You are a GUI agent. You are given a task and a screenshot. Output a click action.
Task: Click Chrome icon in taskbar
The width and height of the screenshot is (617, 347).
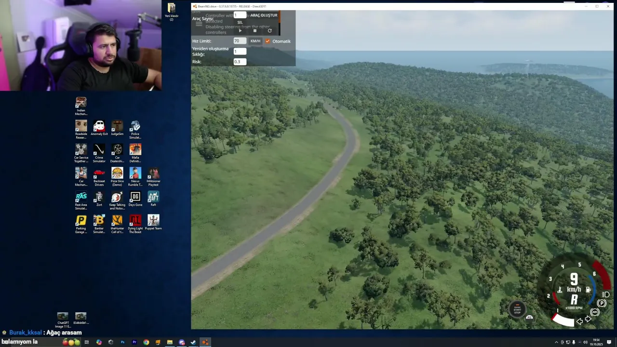tap(146, 342)
